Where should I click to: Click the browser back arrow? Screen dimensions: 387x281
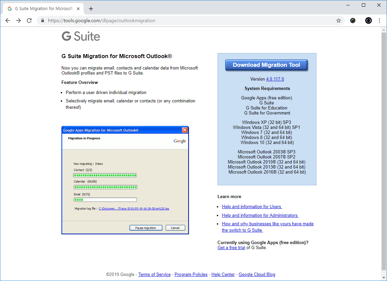8,20
